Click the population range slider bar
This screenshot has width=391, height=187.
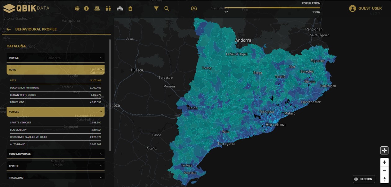pos(272,7)
